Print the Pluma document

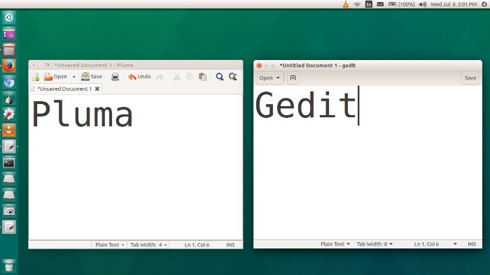coord(115,77)
